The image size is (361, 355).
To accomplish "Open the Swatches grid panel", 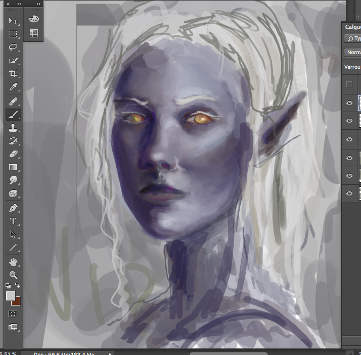I will click(34, 34).
